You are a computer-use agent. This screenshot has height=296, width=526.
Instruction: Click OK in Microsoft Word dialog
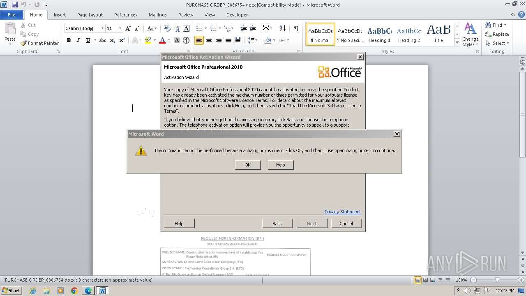[247, 165]
